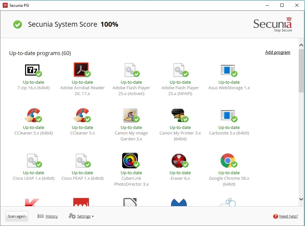The width and height of the screenshot is (305, 226).
Task: Click the vertical scrollbar thumb
Action: coord(301,71)
